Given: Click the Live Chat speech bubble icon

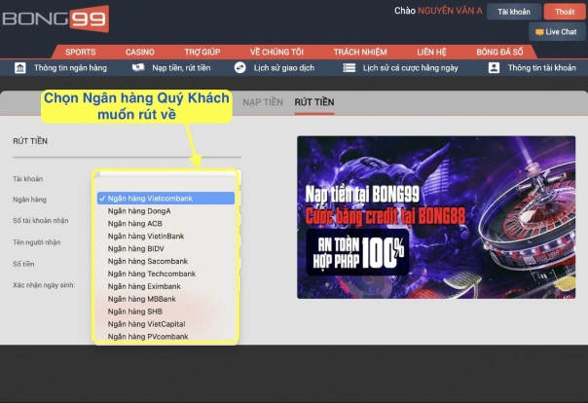Looking at the screenshot, I should (x=539, y=32).
